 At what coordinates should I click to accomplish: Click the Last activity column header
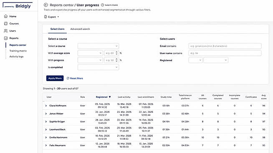coord(124,97)
